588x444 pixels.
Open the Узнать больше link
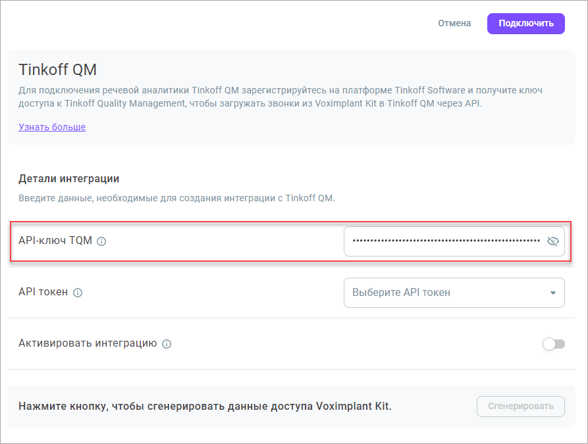(52, 127)
